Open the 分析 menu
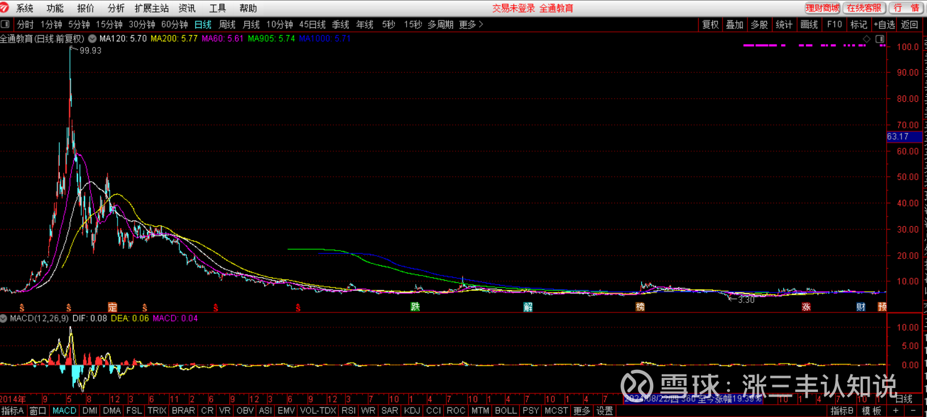Viewport: 927px width, 417px height. click(x=116, y=8)
